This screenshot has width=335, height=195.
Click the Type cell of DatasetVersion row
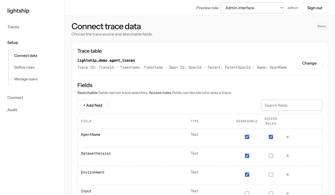coord(194,153)
